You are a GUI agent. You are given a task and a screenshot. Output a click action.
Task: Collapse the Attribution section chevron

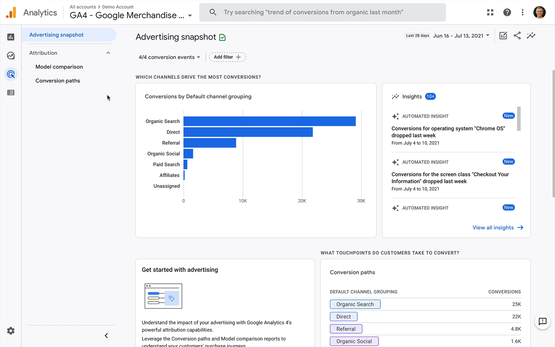(108, 53)
